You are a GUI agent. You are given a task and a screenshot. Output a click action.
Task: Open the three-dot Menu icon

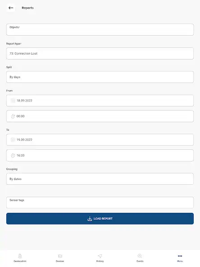180,256
